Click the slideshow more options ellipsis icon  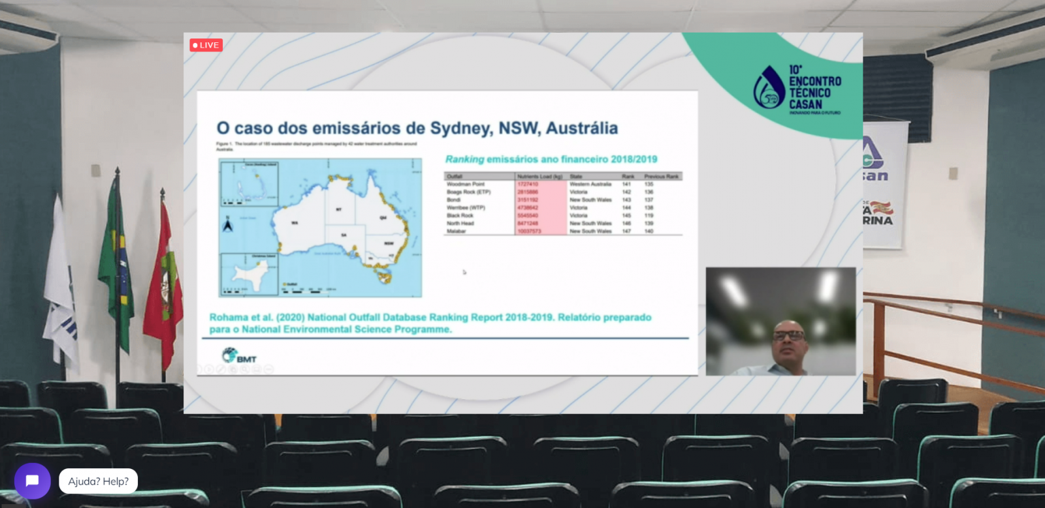268,369
